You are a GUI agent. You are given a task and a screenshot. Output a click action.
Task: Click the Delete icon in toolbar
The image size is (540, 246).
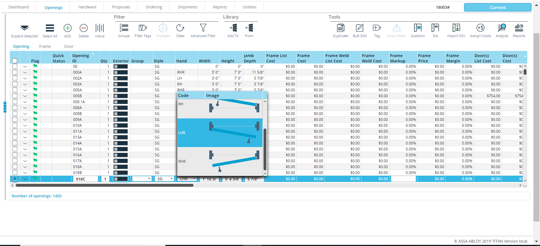pyautogui.click(x=84, y=28)
